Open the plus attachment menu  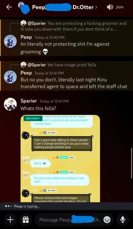10,220
